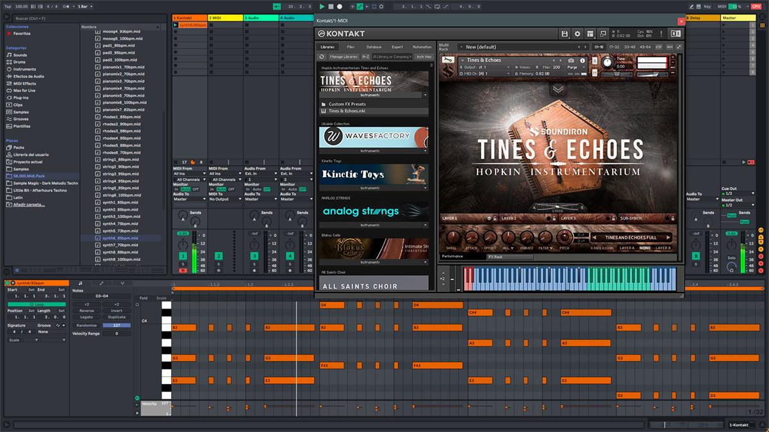
Task: Switch to Kontakt Files tab
Action: click(x=351, y=47)
